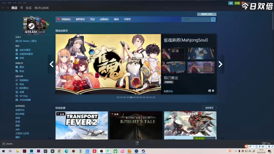Image resolution: width=274 pixels, height=154 pixels.
Task: Open 新品 under 浏览分类
Action: (22, 84)
